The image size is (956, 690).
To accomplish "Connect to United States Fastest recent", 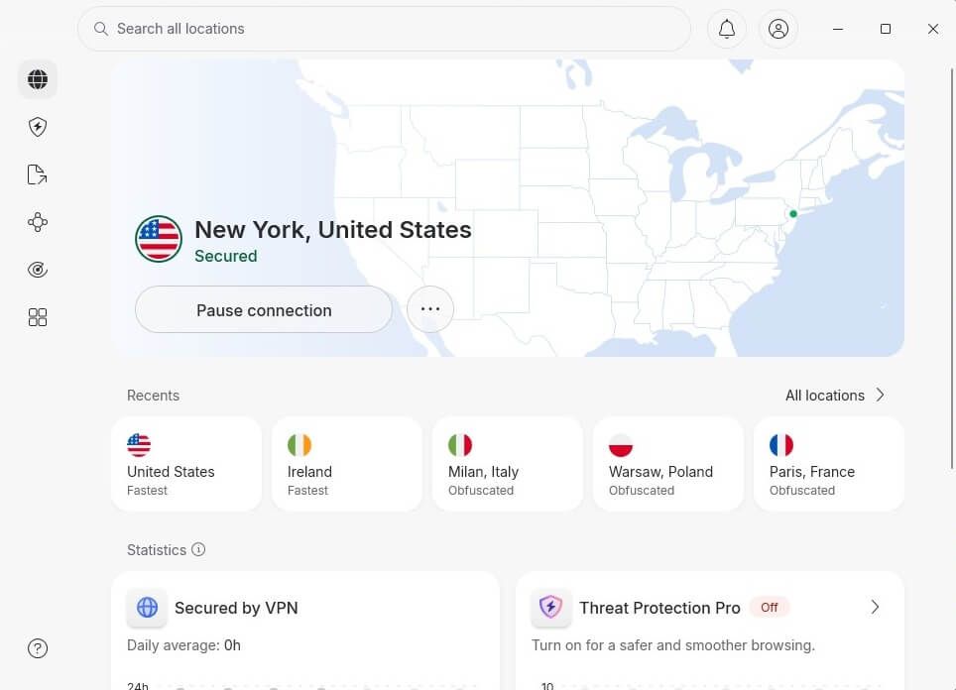I will click(186, 464).
